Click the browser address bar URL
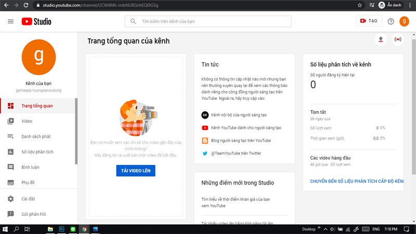The image size is (416, 234). (x=100, y=5)
